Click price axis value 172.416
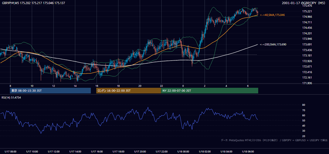The image size is (329, 154). pyautogui.click(x=307, y=72)
